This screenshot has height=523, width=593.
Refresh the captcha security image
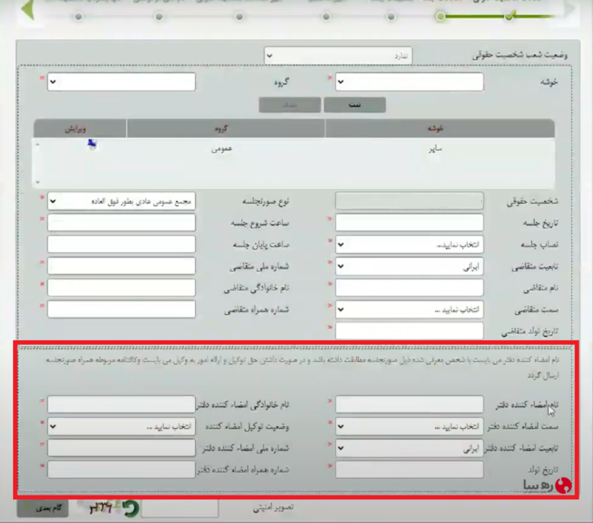pos(131,508)
